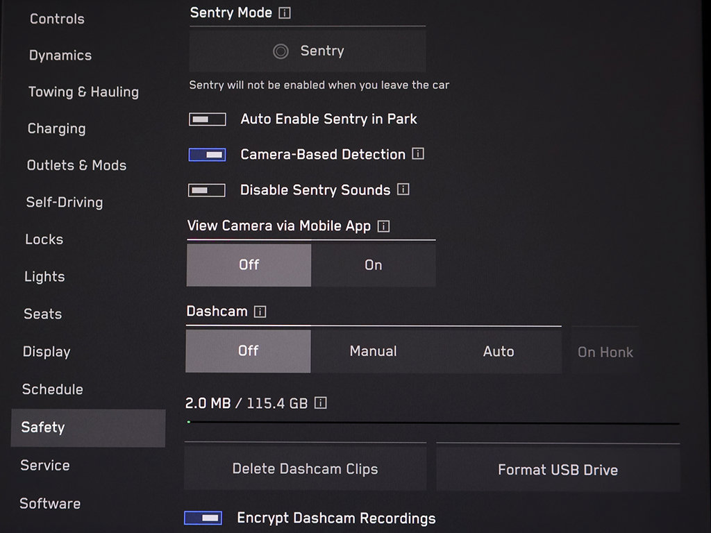Screen dimensions: 711x533
Task: Toggle Encrypt Dashcam Recordings switch
Action: [x=203, y=518]
